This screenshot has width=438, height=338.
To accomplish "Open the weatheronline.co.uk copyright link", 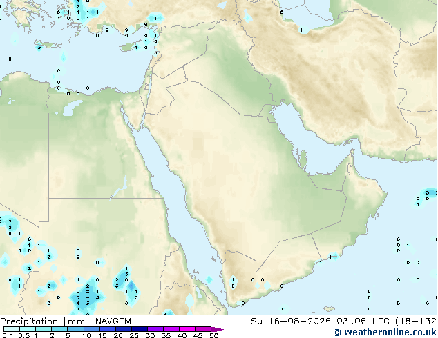I will point(385,332).
